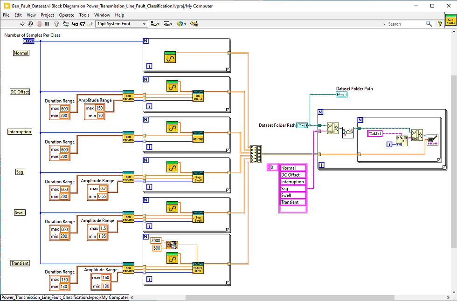
Task: Click project path in status bar
Action: tap(64, 298)
